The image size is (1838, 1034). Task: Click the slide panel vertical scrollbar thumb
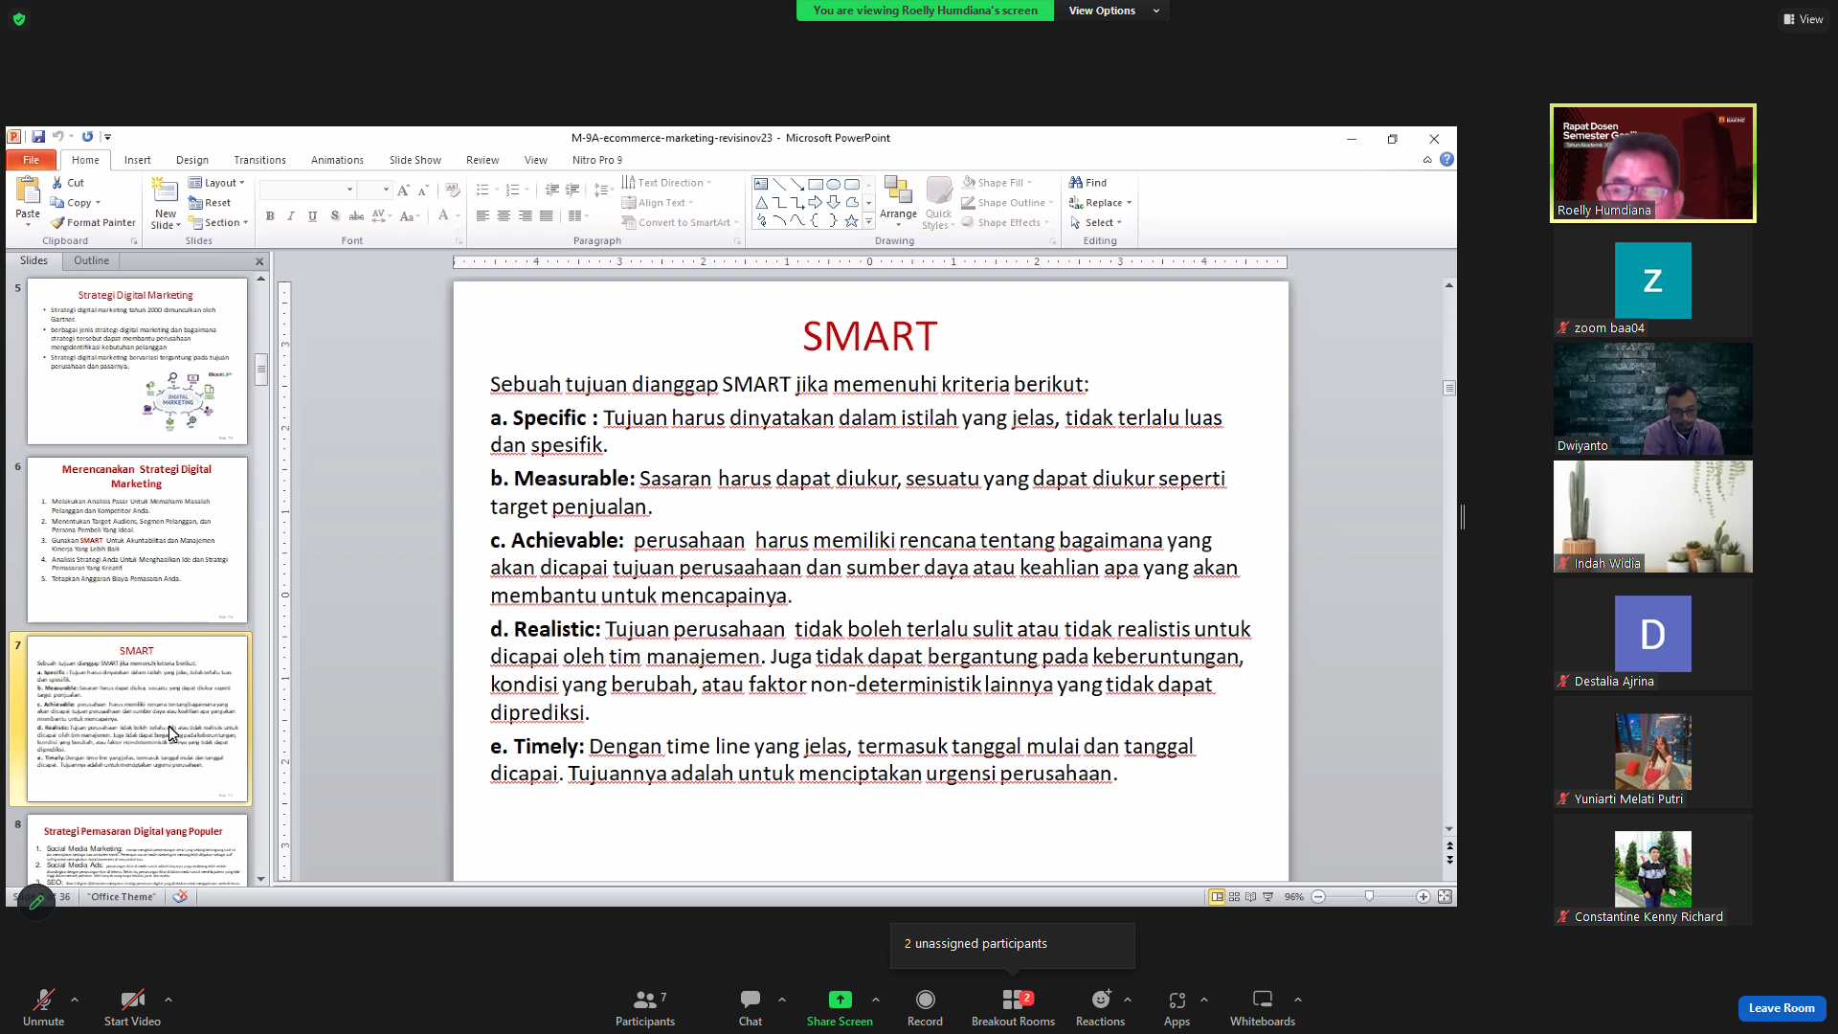[x=261, y=369]
